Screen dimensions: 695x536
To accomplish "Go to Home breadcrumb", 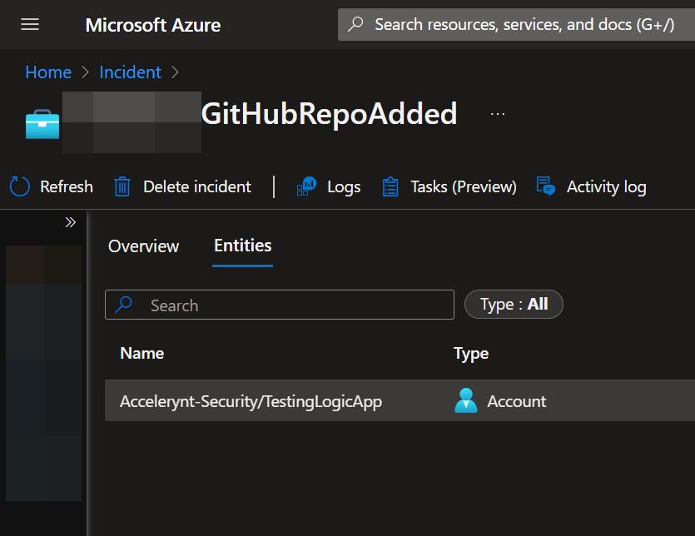I will tap(48, 72).
